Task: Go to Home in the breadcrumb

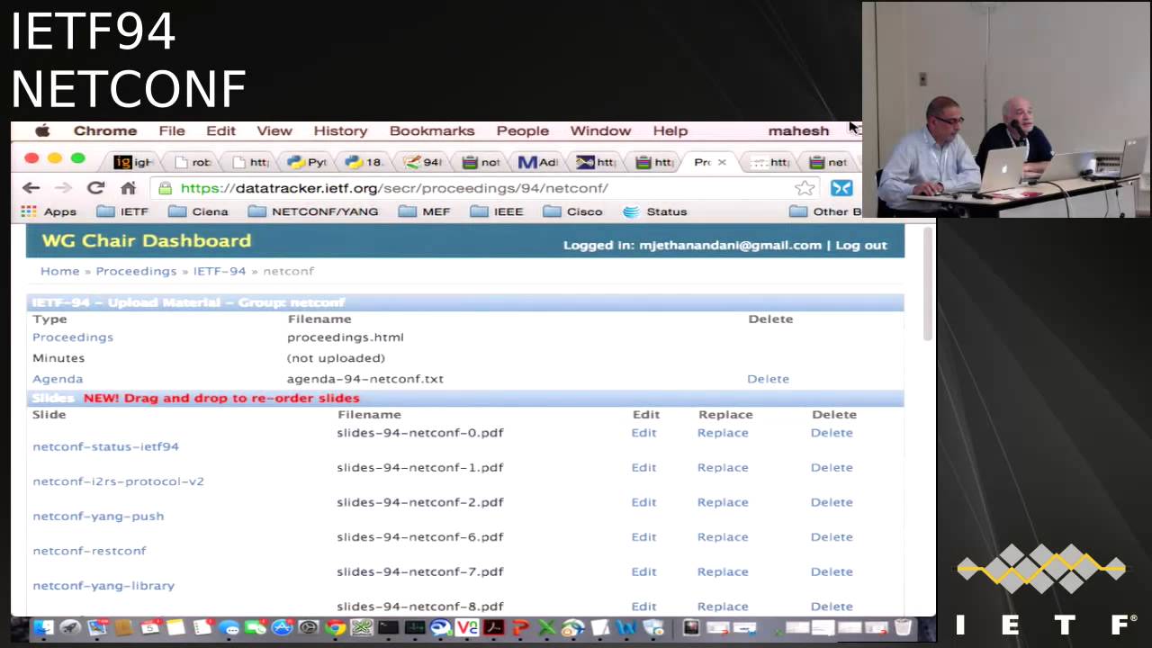Action: pos(59,271)
